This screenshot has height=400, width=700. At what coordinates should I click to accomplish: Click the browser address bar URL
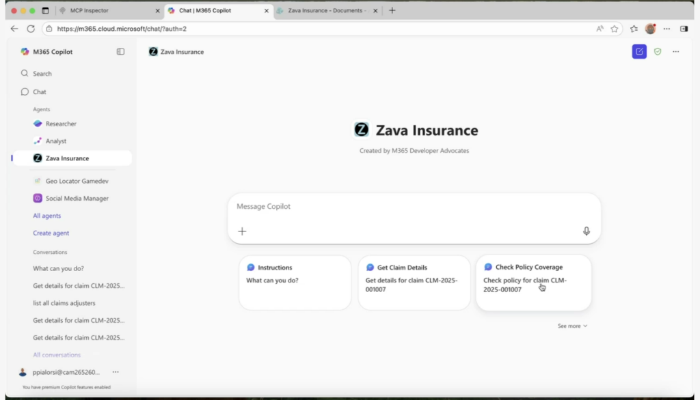point(122,29)
